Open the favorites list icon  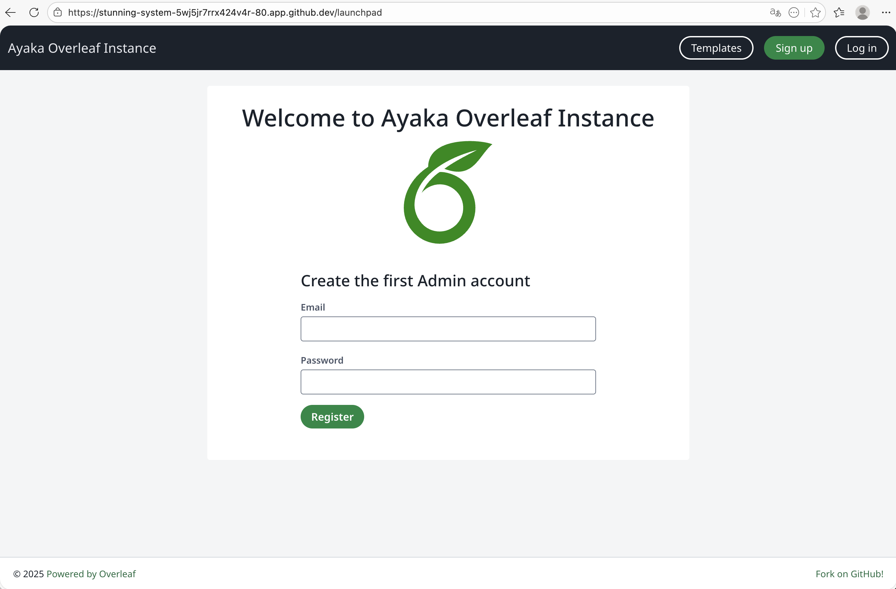coord(839,12)
